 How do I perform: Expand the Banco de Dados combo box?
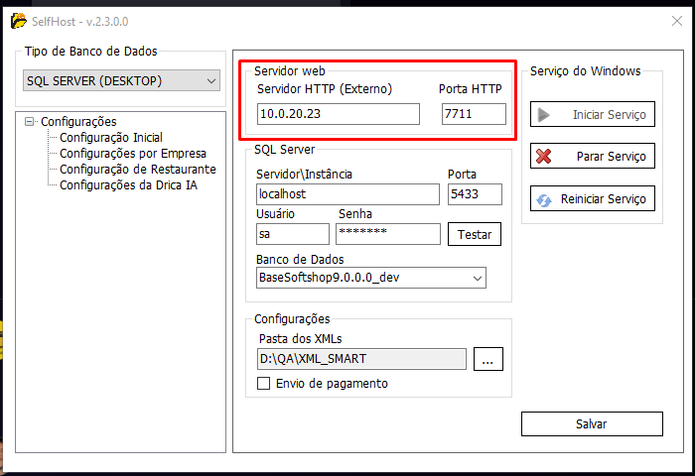(477, 278)
